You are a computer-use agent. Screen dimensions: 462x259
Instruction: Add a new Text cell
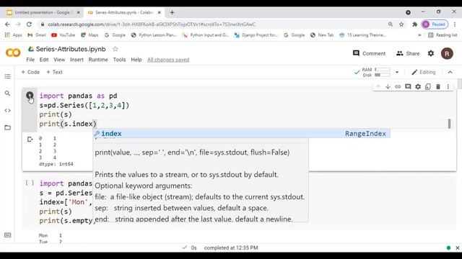(55, 72)
